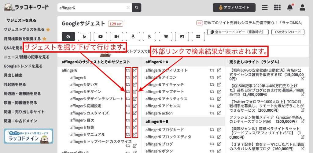Open the hamburger menu icon
This screenshot has width=313, height=153.
coord(265,8)
